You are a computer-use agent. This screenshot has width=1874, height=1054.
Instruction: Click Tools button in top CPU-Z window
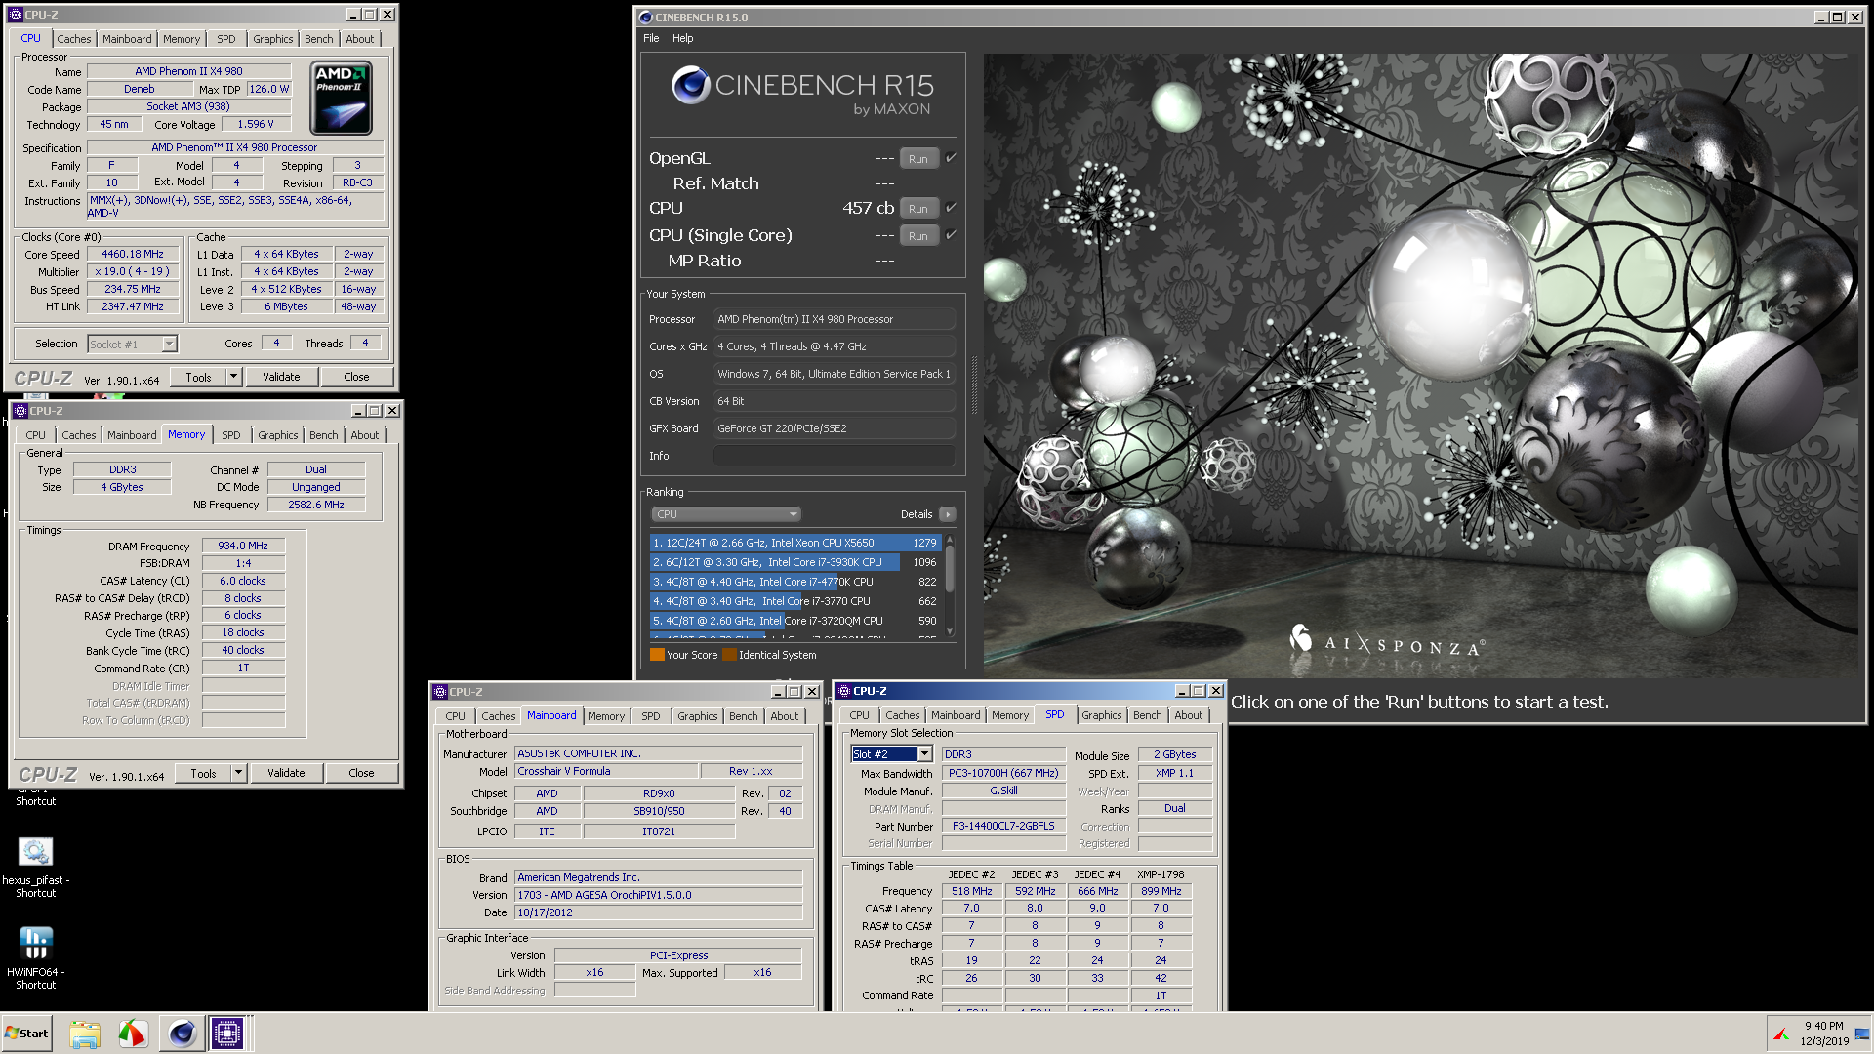[198, 377]
